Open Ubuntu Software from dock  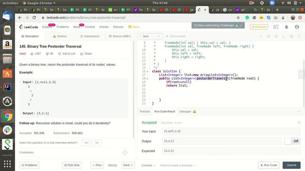[7, 73]
